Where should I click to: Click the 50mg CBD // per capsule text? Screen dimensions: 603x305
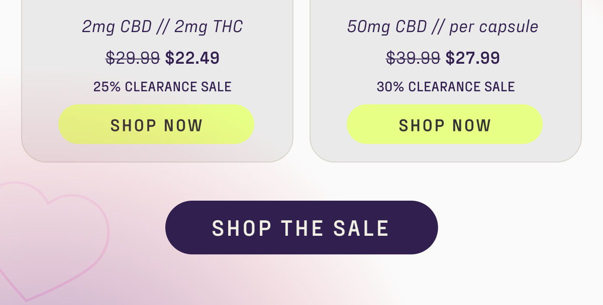[444, 26]
